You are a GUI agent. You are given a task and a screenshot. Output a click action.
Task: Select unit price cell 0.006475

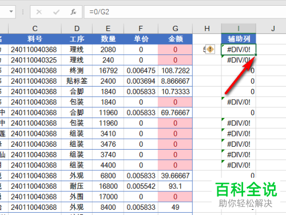point(141,71)
